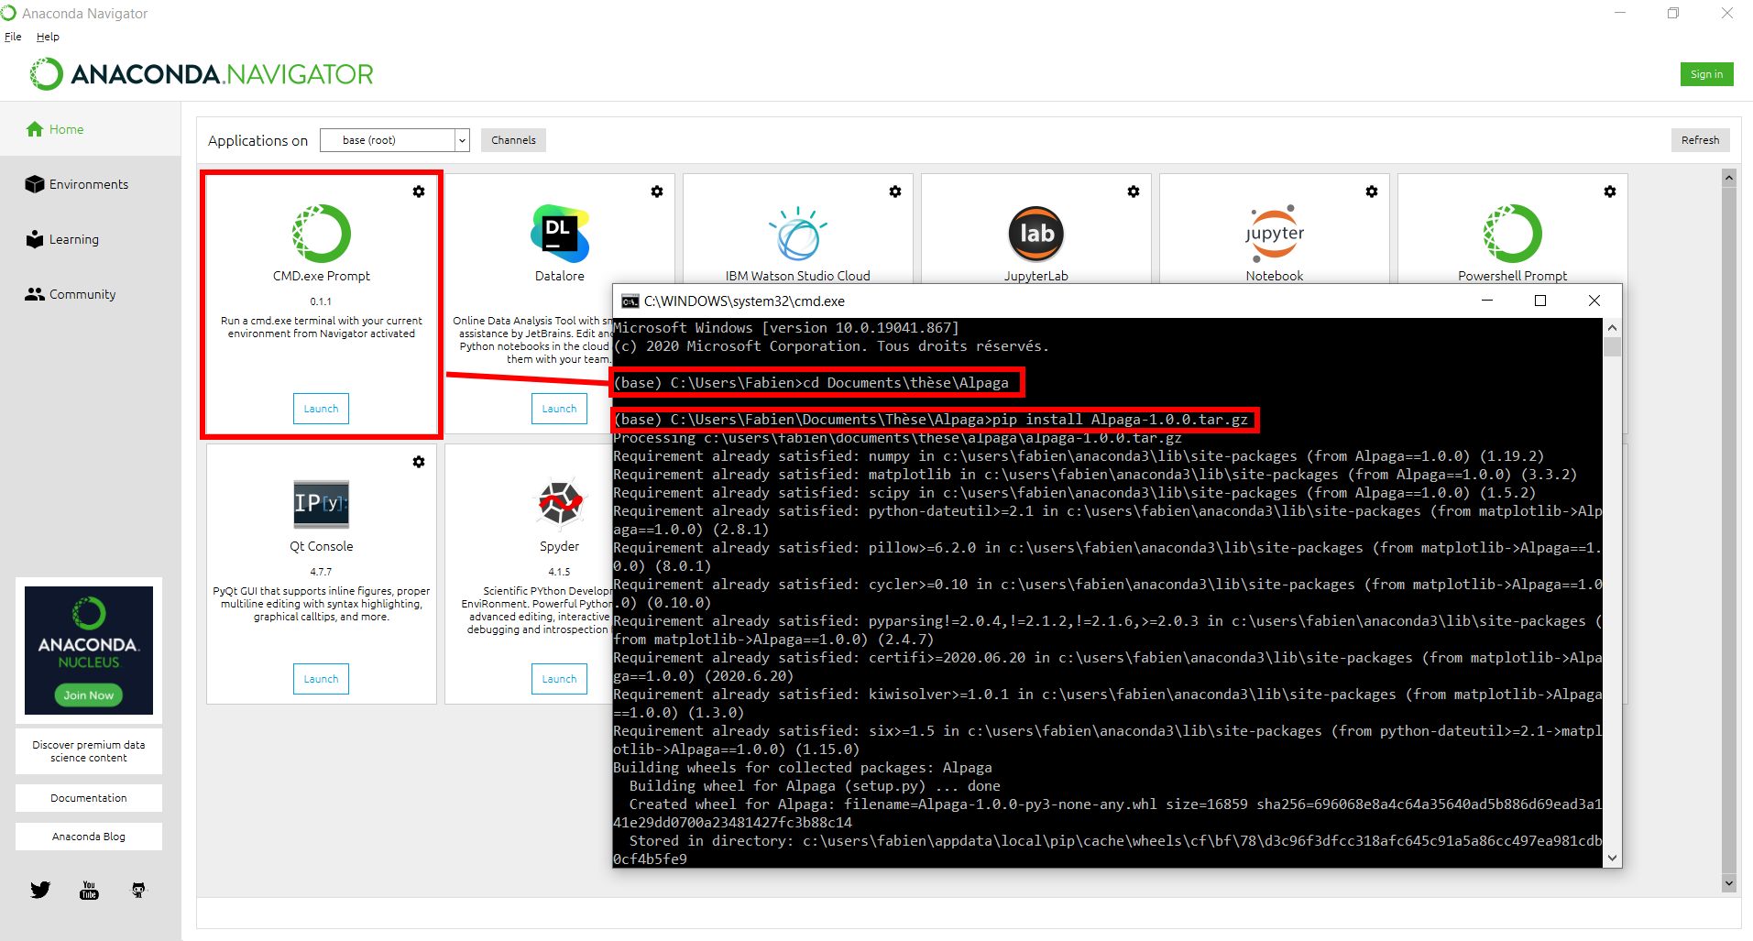1753x941 pixels.
Task: Click cmd window scrollbar up arrow
Action: (1613, 328)
